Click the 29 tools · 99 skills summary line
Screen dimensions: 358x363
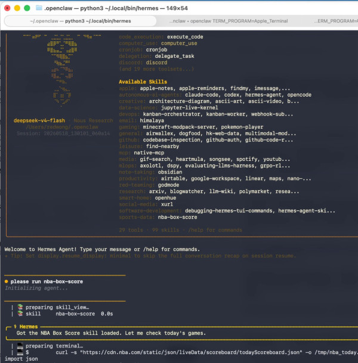tap(181, 230)
